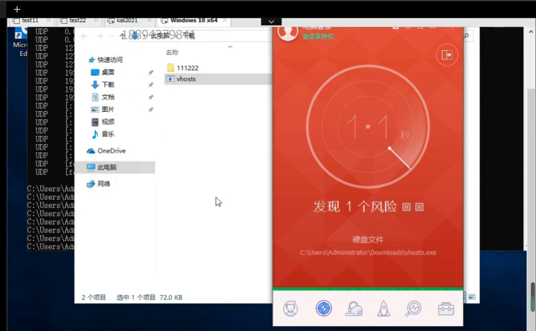Click the plus button to add new tab

point(17,9)
